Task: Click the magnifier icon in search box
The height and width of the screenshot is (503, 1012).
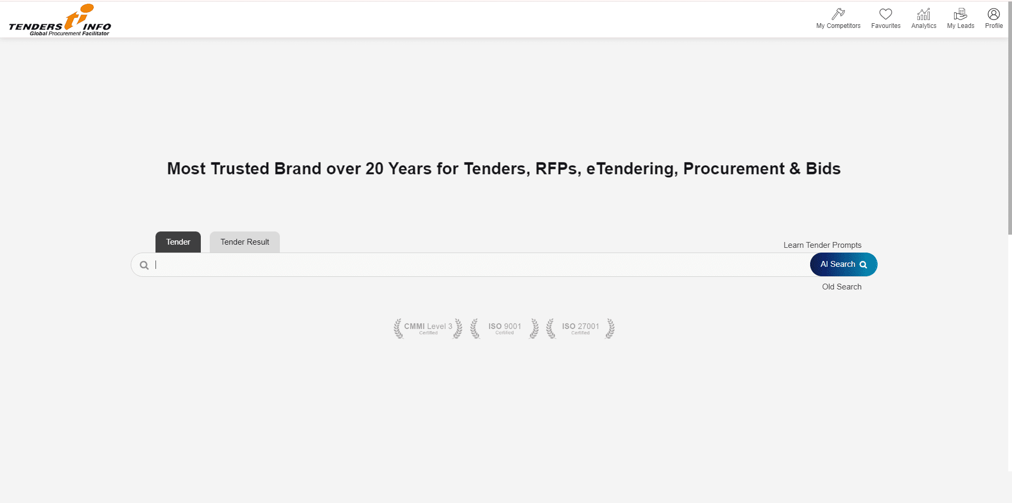Action: [144, 265]
